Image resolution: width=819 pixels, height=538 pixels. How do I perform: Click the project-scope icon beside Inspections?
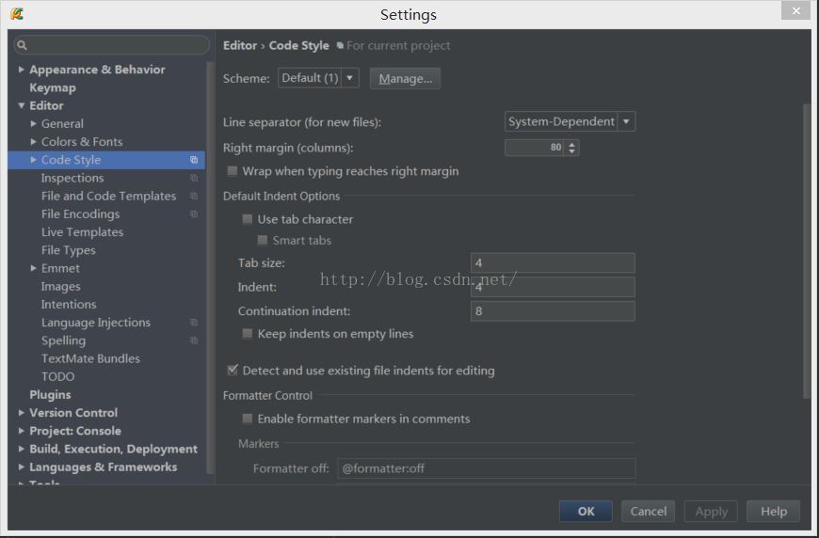194,178
